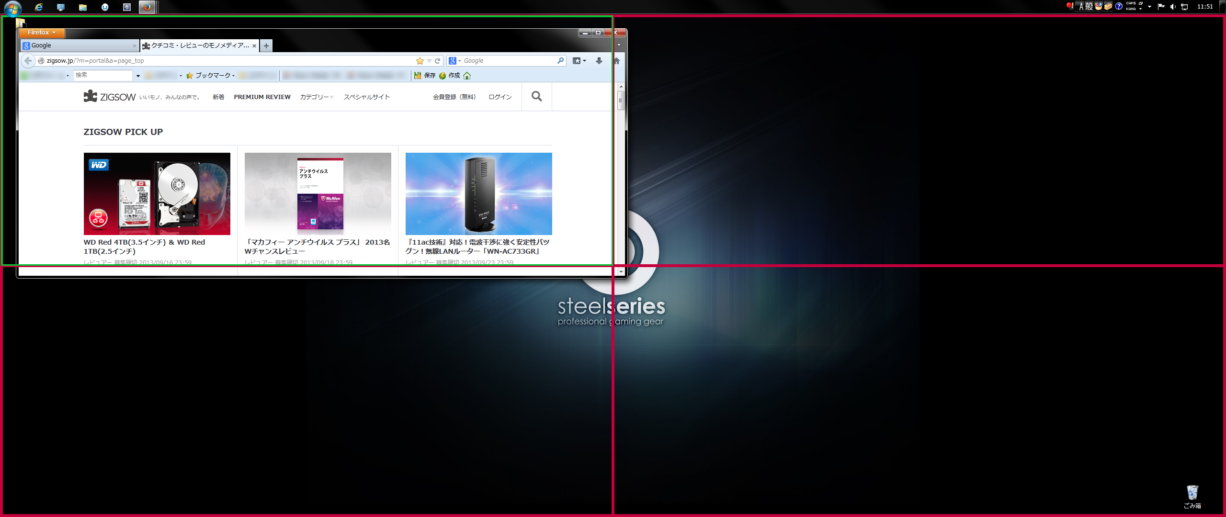1226x517 pixels.
Task: Reload the page with the refresh icon
Action: point(437,61)
